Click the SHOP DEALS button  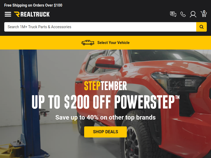click(105, 132)
